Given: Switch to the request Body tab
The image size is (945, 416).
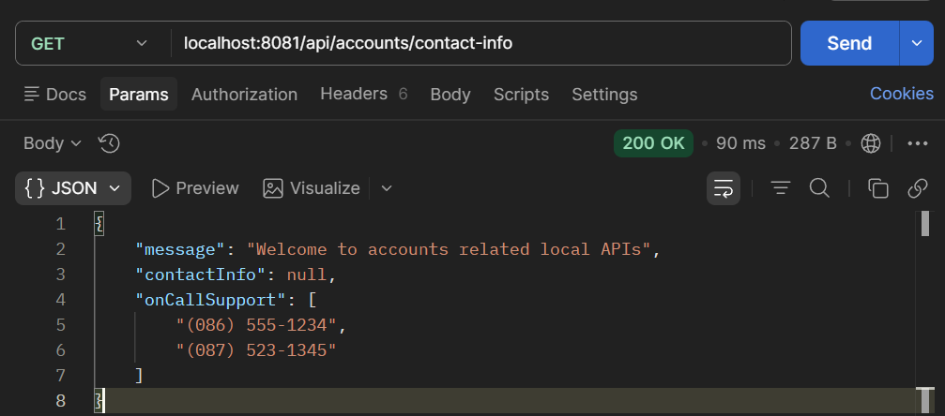Looking at the screenshot, I should pos(450,95).
